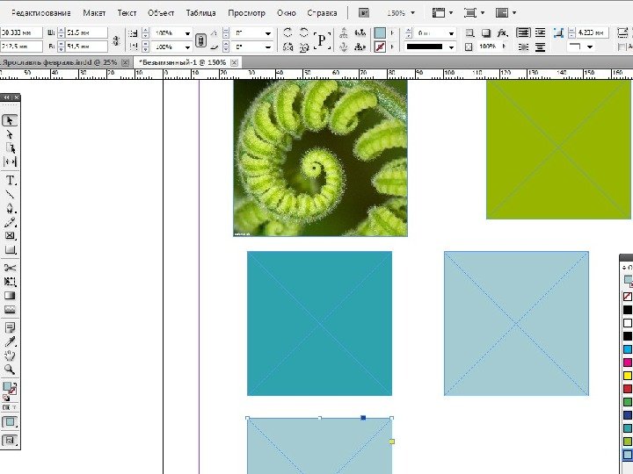Open the Текст menu
The height and width of the screenshot is (474, 633).
tap(127, 13)
